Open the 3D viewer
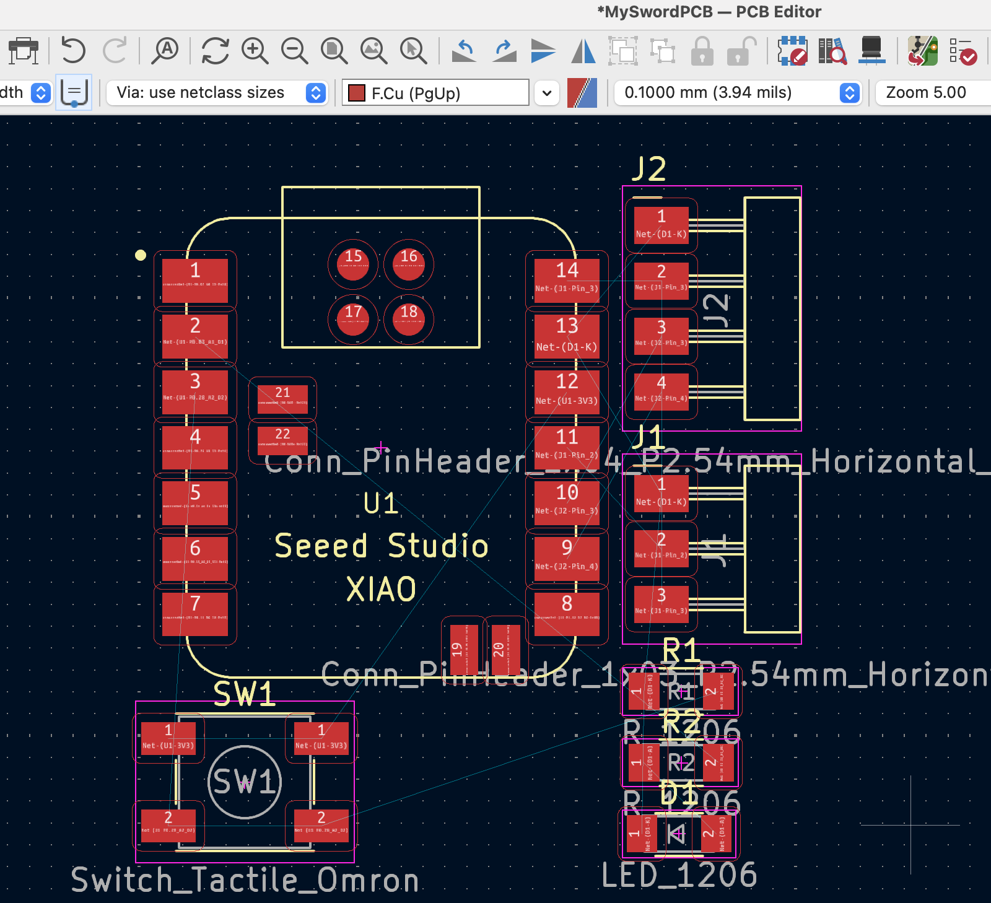The image size is (991, 903). (x=871, y=51)
